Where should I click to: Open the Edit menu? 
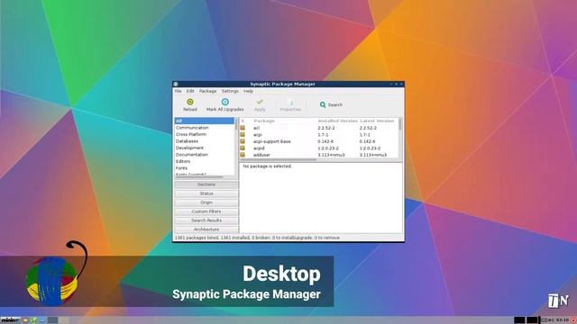click(x=190, y=91)
